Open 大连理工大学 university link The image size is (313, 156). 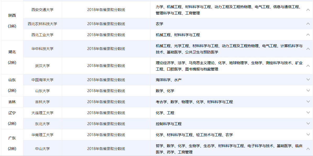[x=42, y=113]
